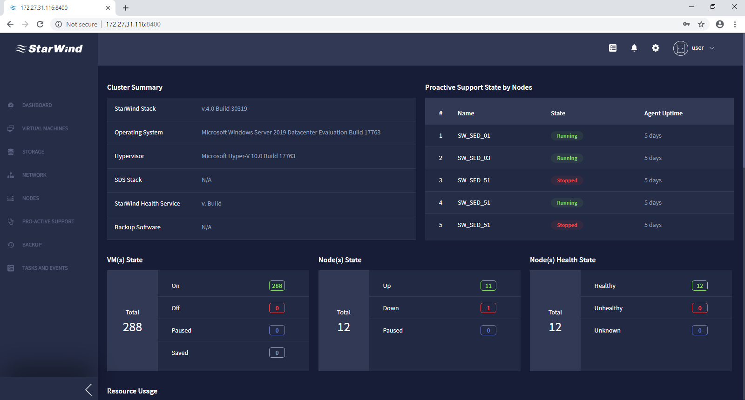Click Stopped badge in row 3
Image resolution: width=745 pixels, height=400 pixels.
click(567, 180)
